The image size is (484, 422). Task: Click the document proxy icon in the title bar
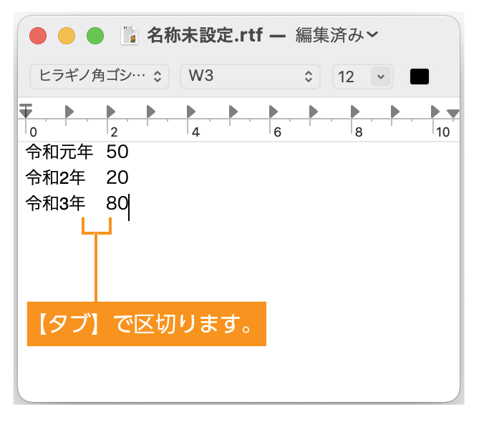click(x=130, y=35)
